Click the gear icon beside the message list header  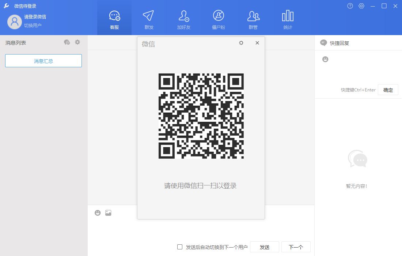[x=77, y=42]
